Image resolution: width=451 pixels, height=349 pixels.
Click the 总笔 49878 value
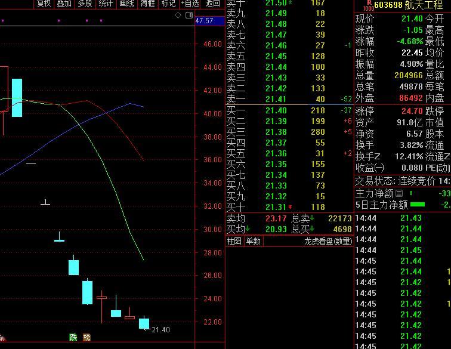[411, 87]
